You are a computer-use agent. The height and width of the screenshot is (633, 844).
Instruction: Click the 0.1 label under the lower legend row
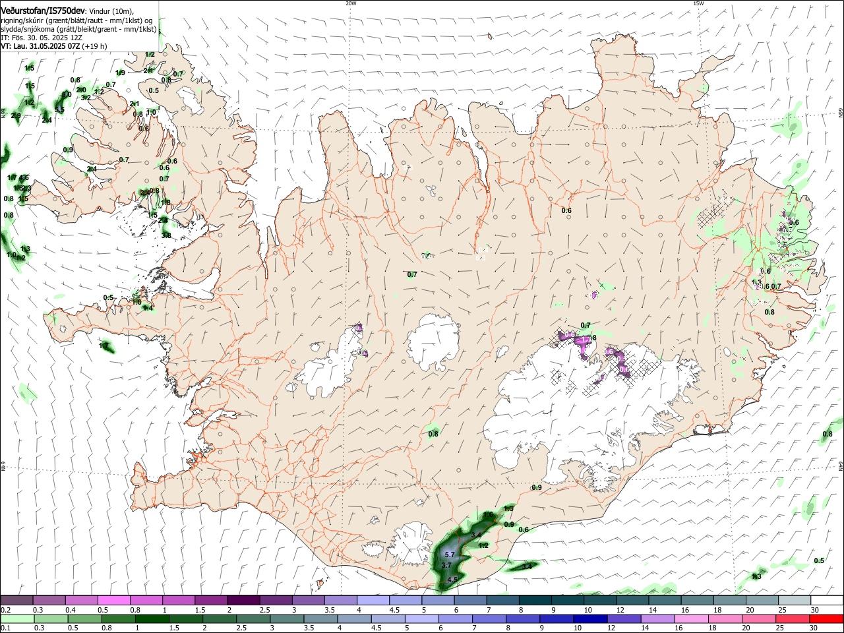(x=5, y=628)
